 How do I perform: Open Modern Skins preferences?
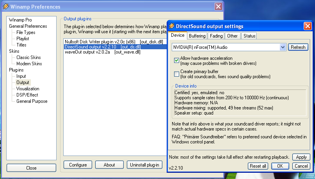click(x=29, y=64)
